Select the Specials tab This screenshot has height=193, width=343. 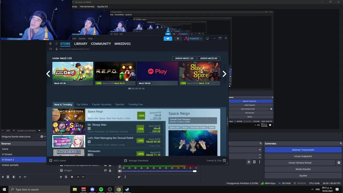tap(120, 105)
